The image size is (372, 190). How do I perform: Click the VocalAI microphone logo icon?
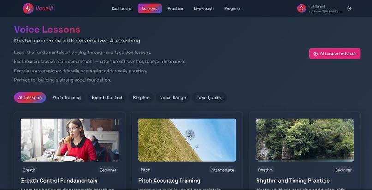point(28,8)
